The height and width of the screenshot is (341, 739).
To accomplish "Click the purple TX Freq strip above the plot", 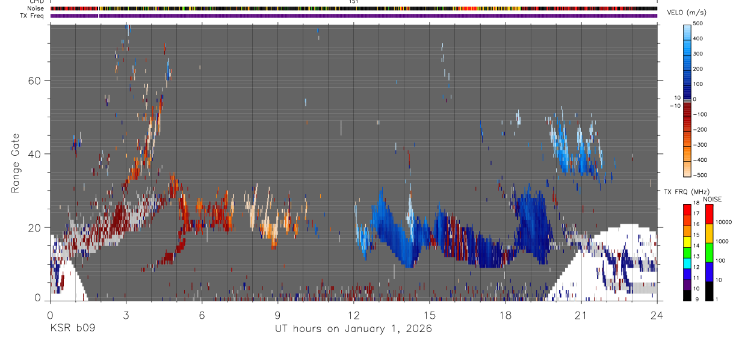I will (353, 16).
